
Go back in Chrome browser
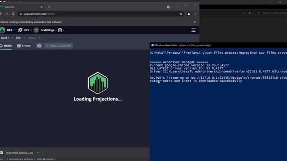pos(1,14)
